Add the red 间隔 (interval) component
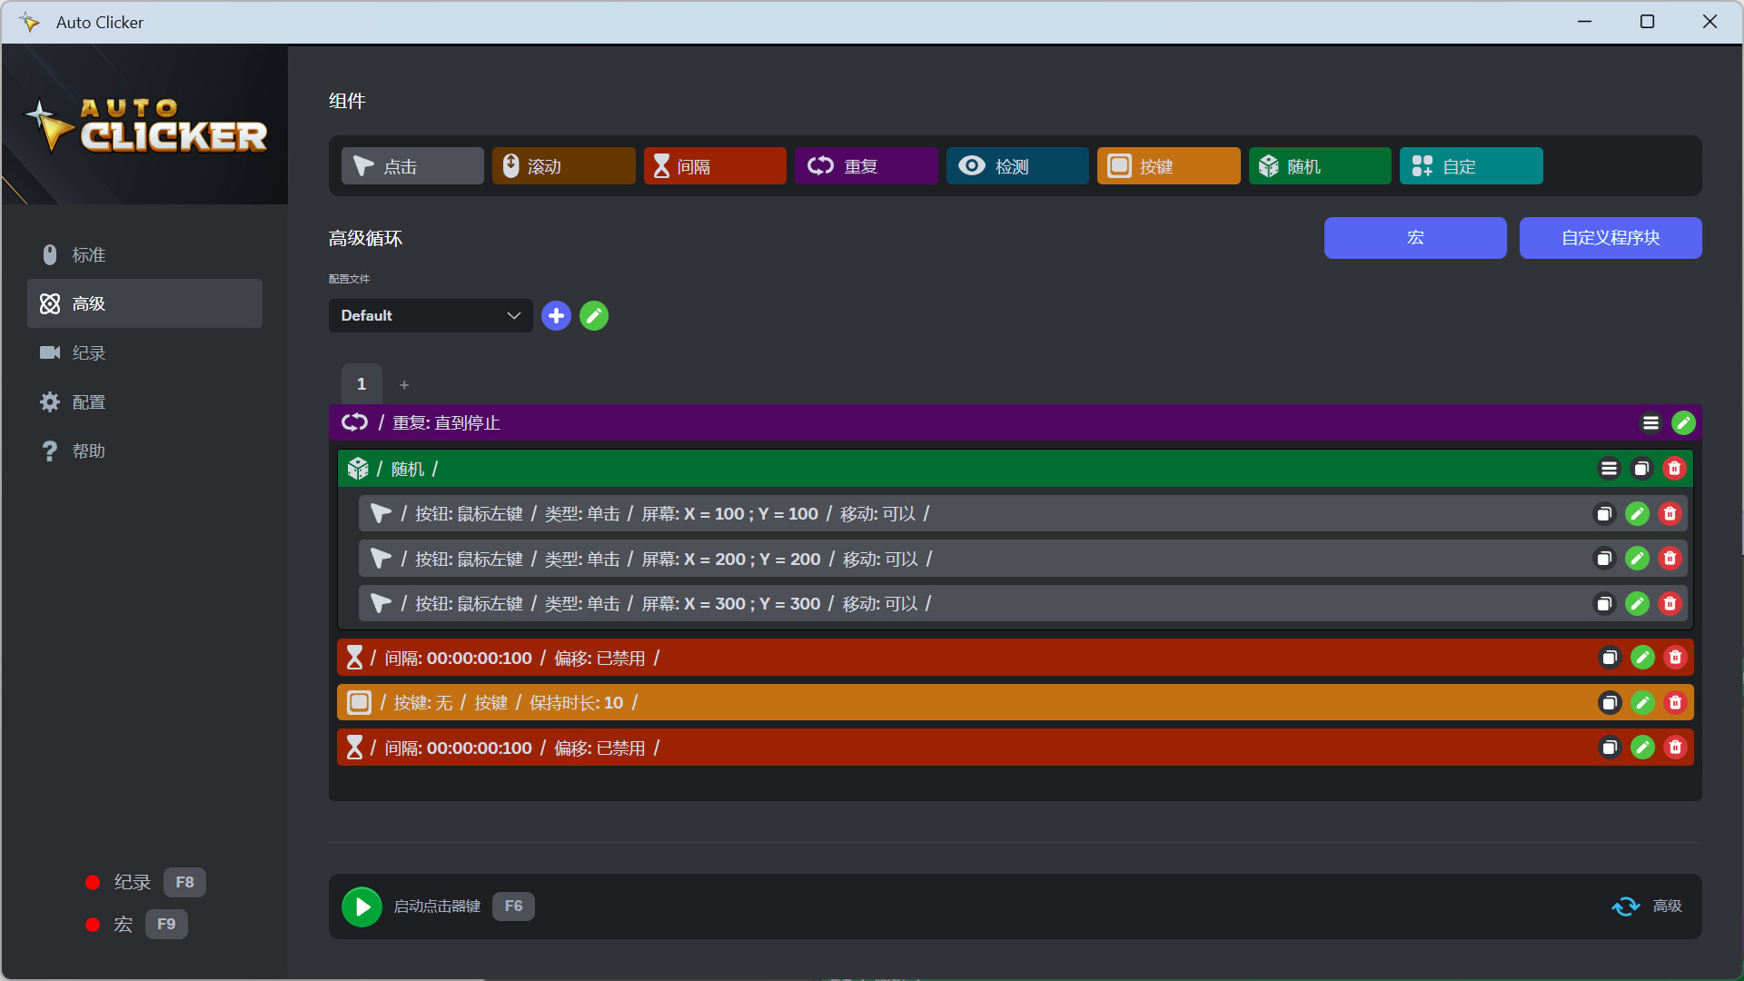1744x981 pixels. pos(715,166)
